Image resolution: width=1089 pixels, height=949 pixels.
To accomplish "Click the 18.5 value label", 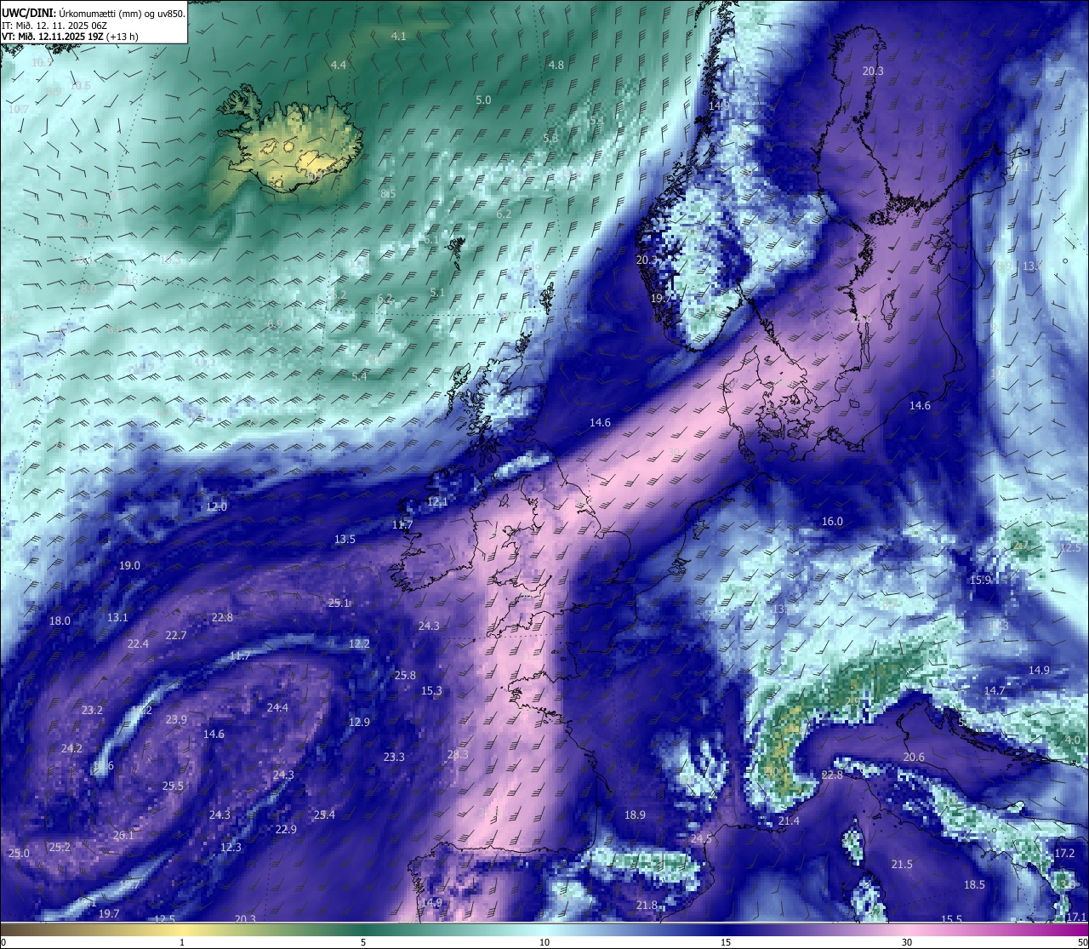I will click(974, 884).
